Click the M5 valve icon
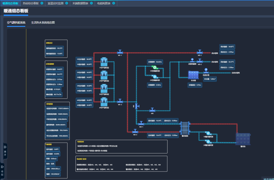 pyautogui.click(x=152, y=110)
